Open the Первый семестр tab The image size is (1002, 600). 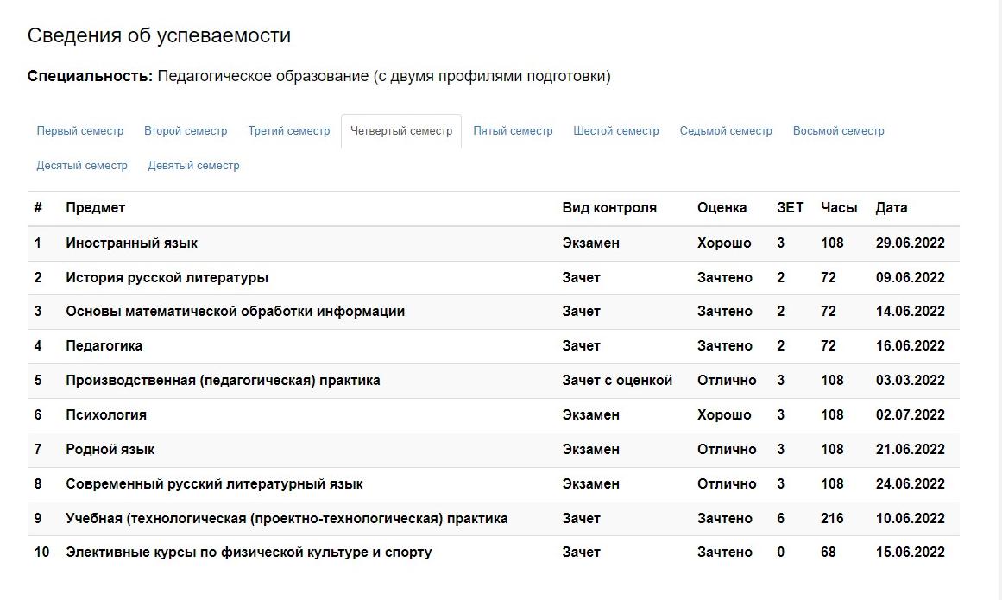(x=80, y=131)
